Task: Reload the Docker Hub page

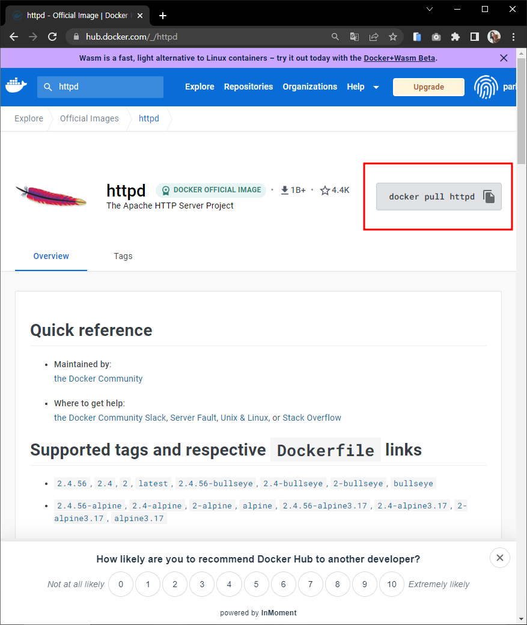Action: (x=52, y=37)
